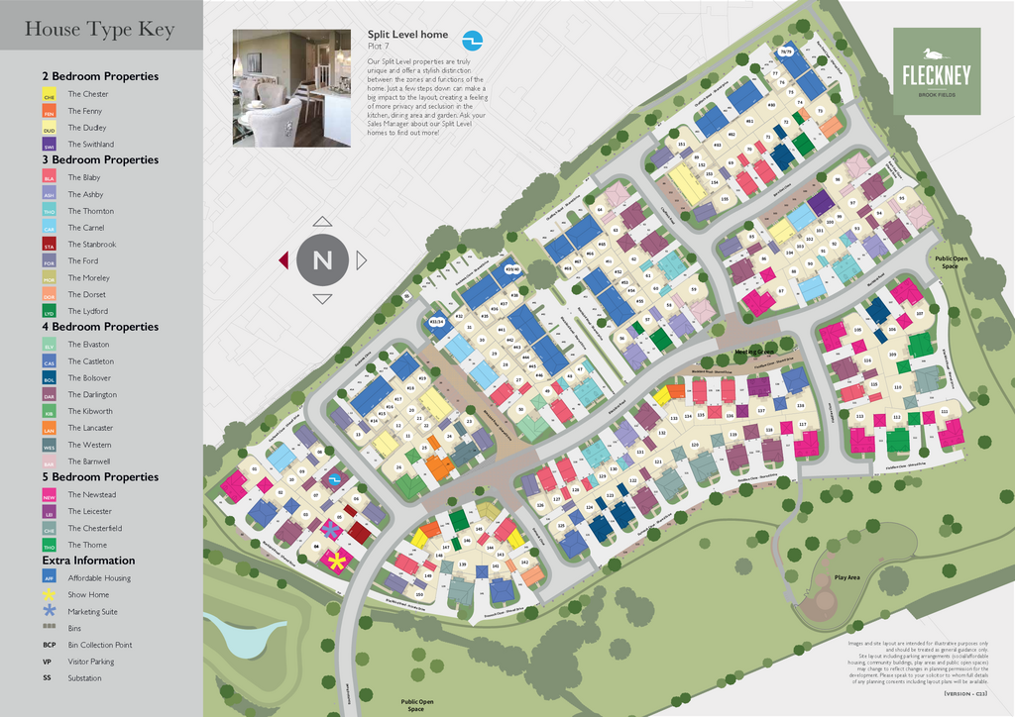Click the red left arrow beside the compass
The height and width of the screenshot is (717, 1015).
tap(283, 260)
